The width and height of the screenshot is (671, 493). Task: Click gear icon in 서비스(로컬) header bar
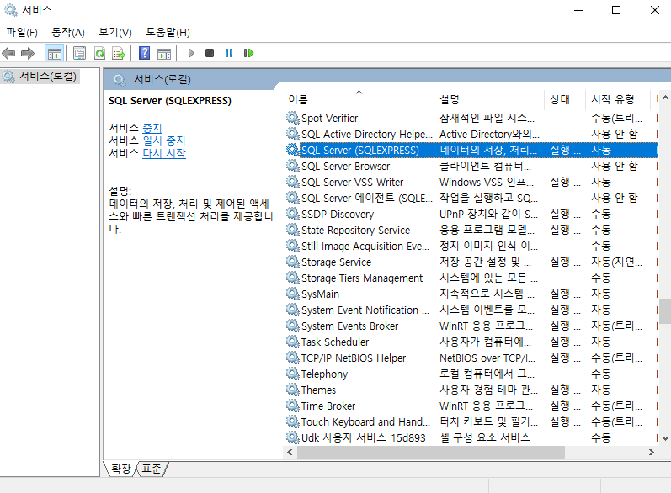120,80
